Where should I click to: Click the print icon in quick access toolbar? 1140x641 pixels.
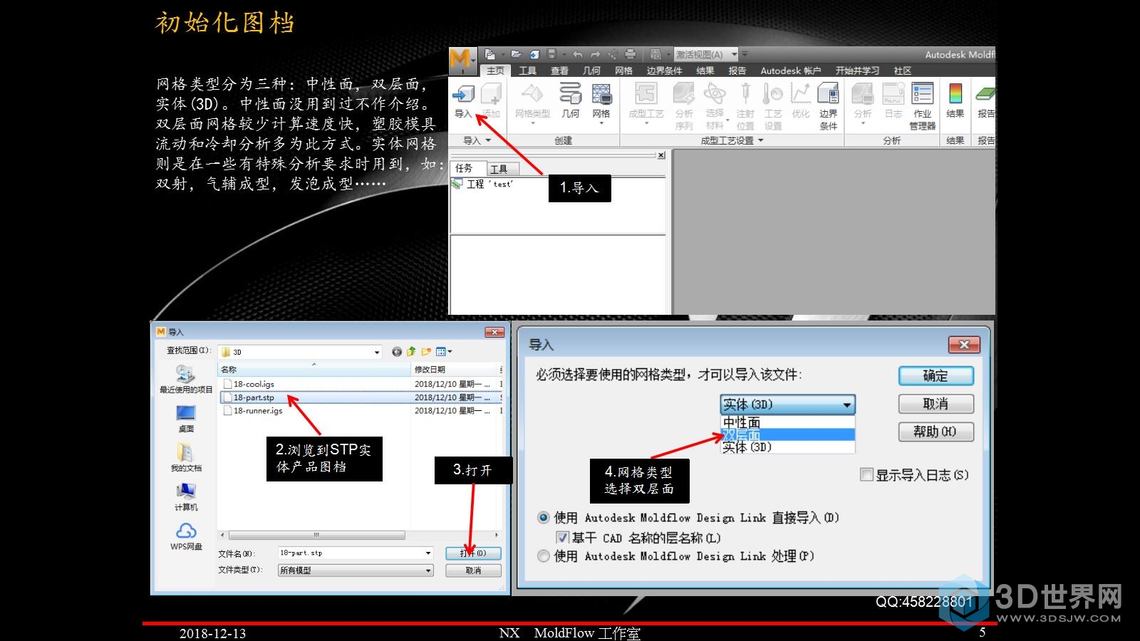[x=631, y=54]
